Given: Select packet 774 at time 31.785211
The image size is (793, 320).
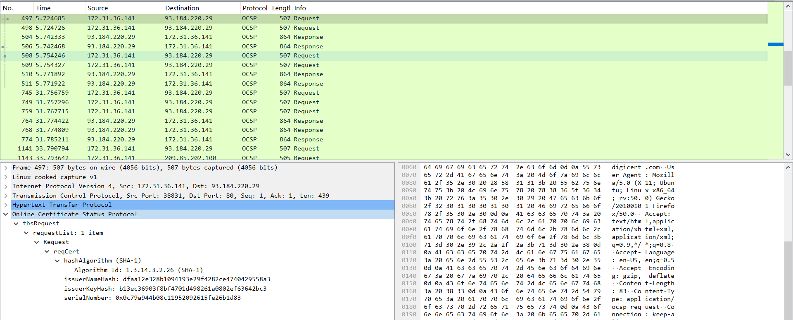Looking at the screenshot, I should click(x=384, y=139).
